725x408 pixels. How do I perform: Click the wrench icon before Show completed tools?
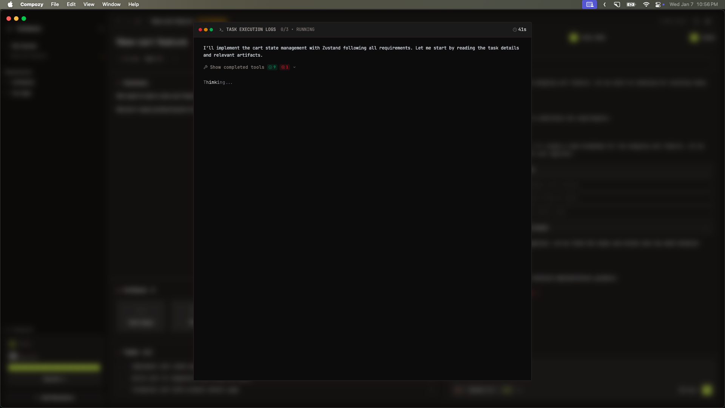tap(206, 67)
